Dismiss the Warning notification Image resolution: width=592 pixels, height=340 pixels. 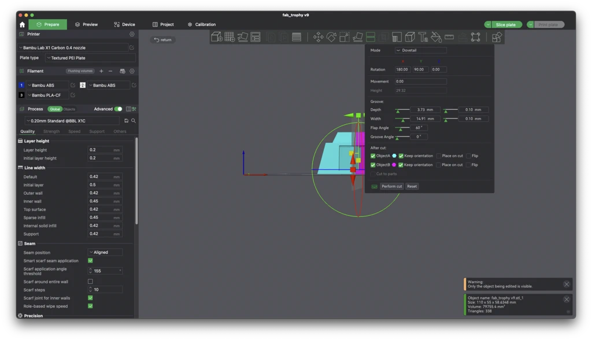click(x=567, y=284)
